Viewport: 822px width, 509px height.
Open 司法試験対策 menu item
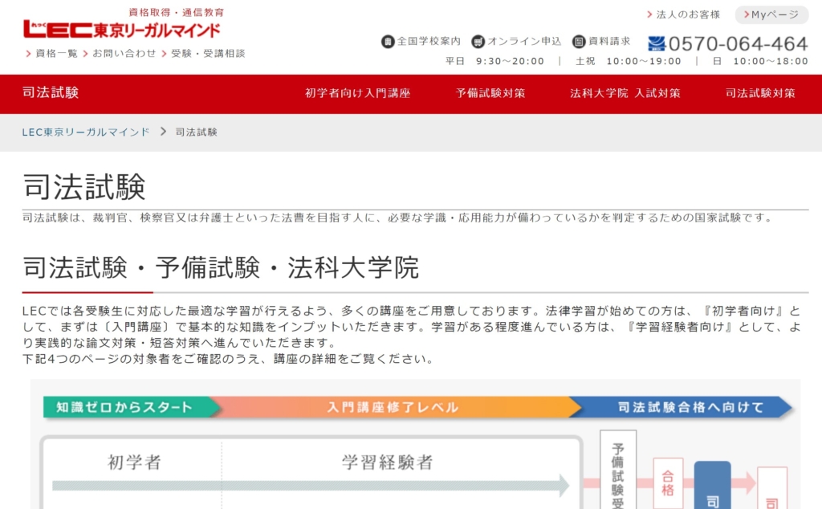[x=760, y=93]
